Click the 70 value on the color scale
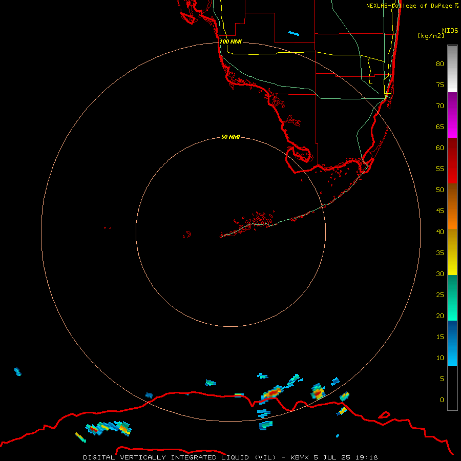The width and height of the screenshot is (461, 461). click(x=440, y=106)
